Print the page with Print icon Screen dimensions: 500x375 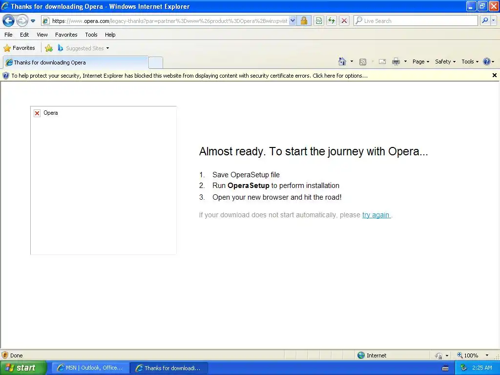pyautogui.click(x=396, y=62)
